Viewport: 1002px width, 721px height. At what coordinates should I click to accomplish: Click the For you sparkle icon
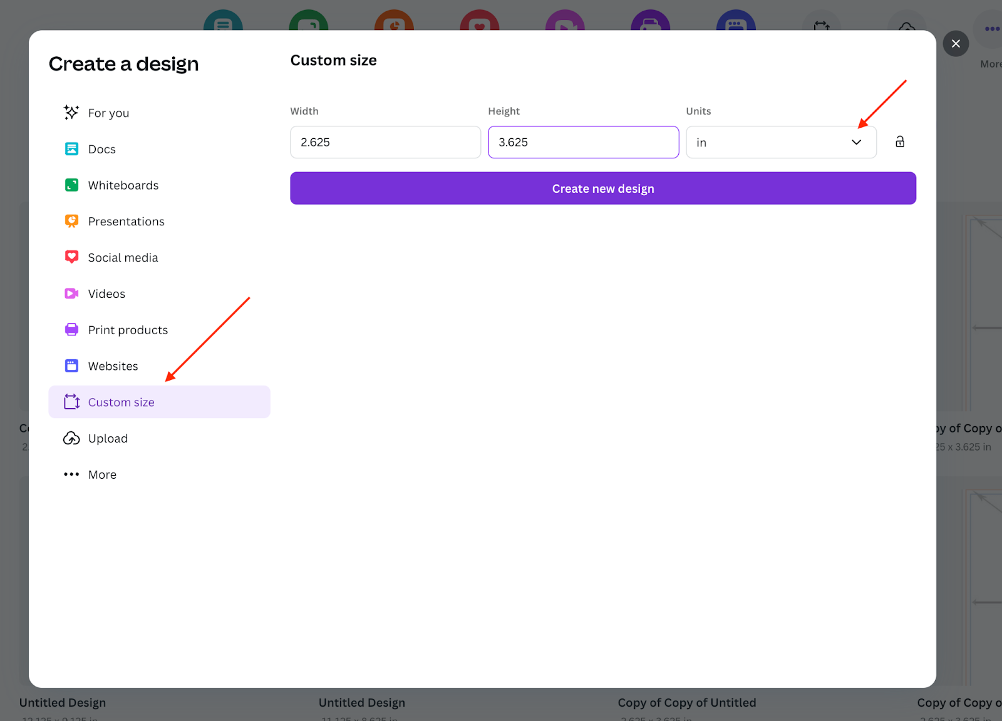71,113
